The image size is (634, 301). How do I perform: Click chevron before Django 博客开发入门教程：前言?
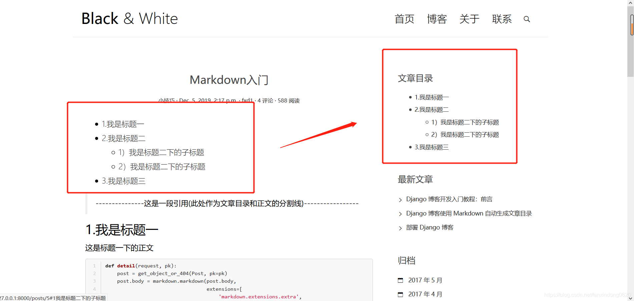click(x=400, y=200)
